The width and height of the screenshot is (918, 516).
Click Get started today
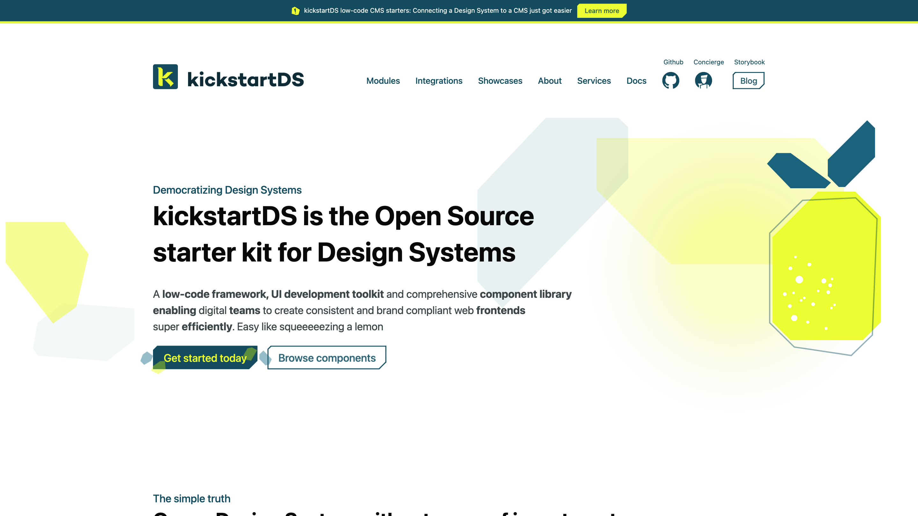pyautogui.click(x=205, y=358)
